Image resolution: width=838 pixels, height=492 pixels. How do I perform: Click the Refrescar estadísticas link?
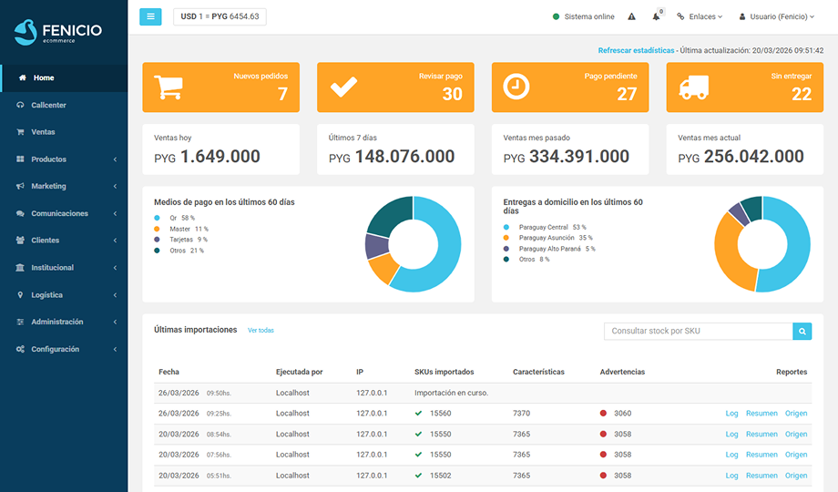636,51
